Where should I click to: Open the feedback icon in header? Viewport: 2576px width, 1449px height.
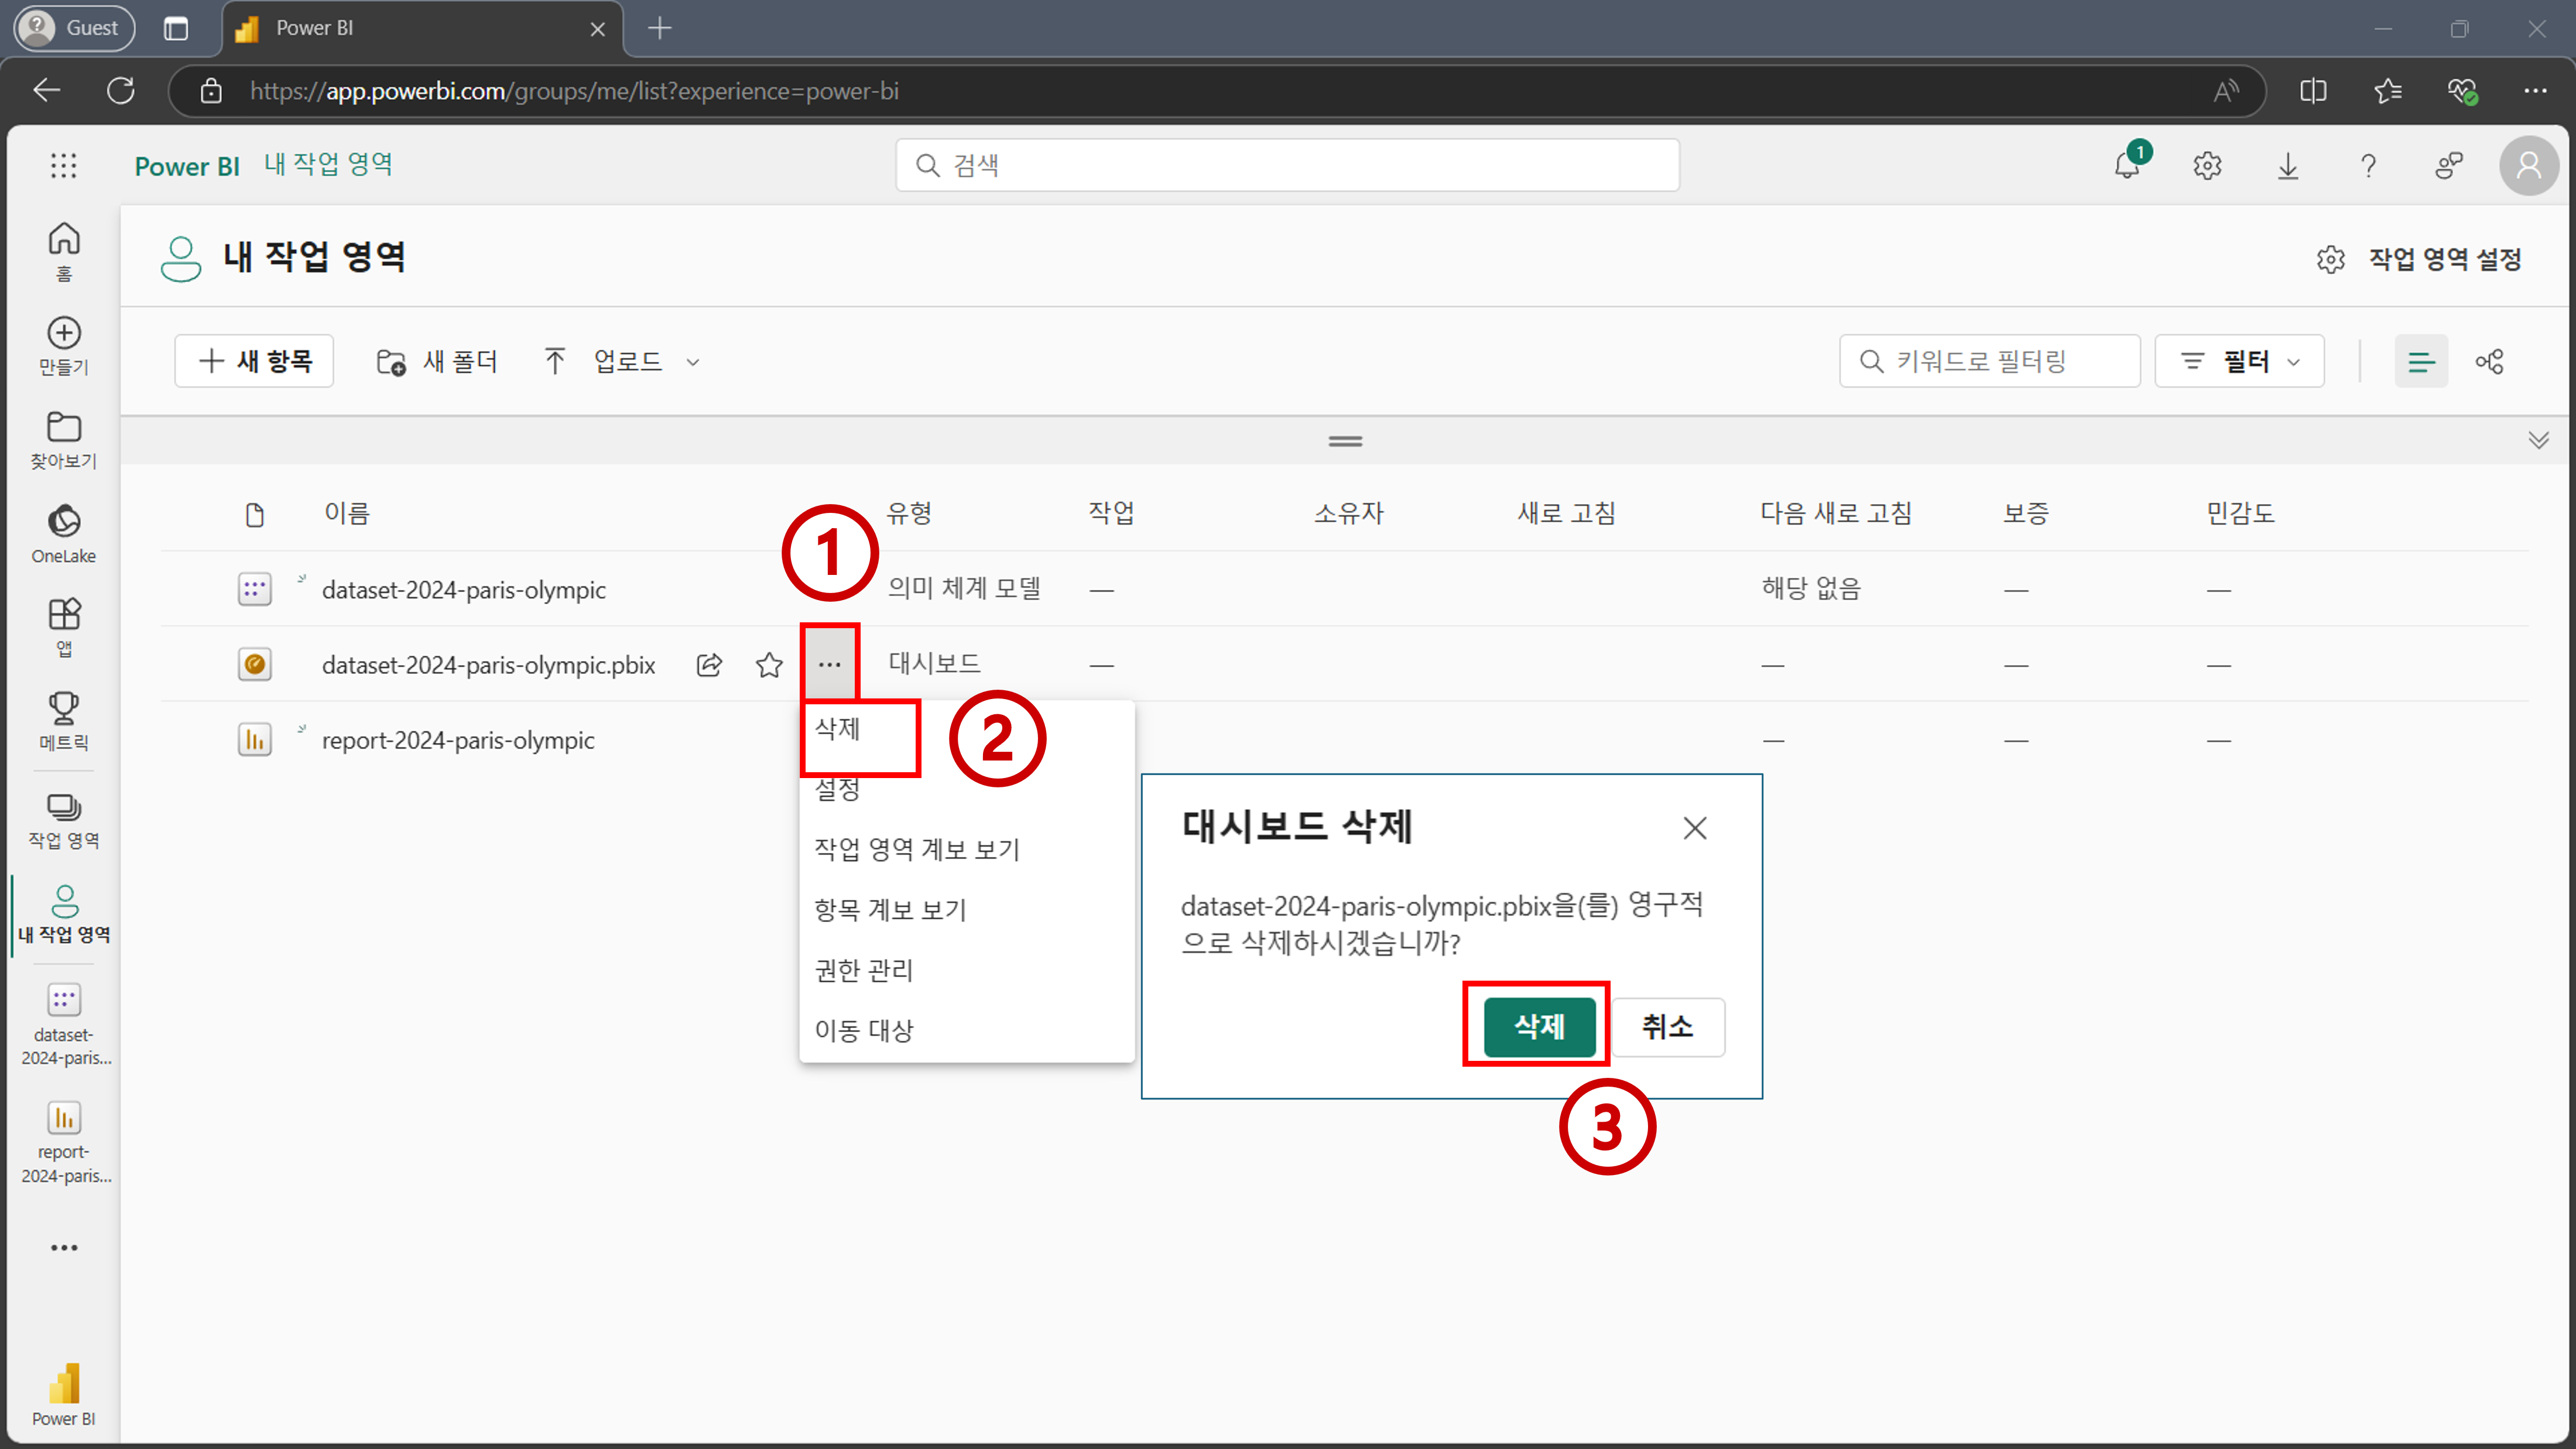[x=2448, y=165]
